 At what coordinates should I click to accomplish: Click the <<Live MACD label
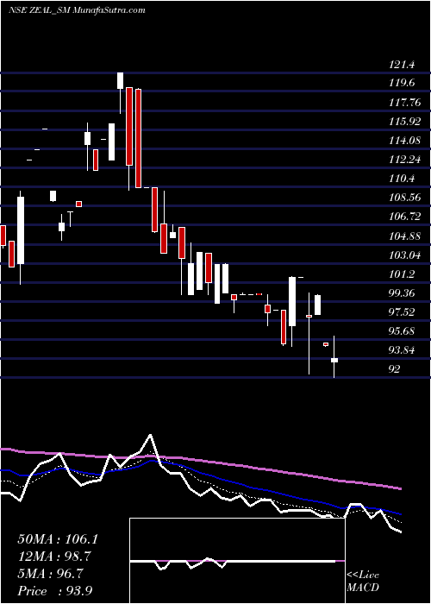tap(363, 582)
